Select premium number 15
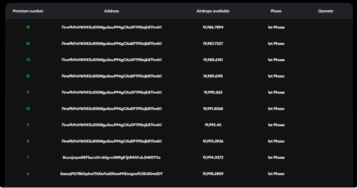Image resolution: width=357 pixels, height=188 pixels. pyautogui.click(x=28, y=27)
